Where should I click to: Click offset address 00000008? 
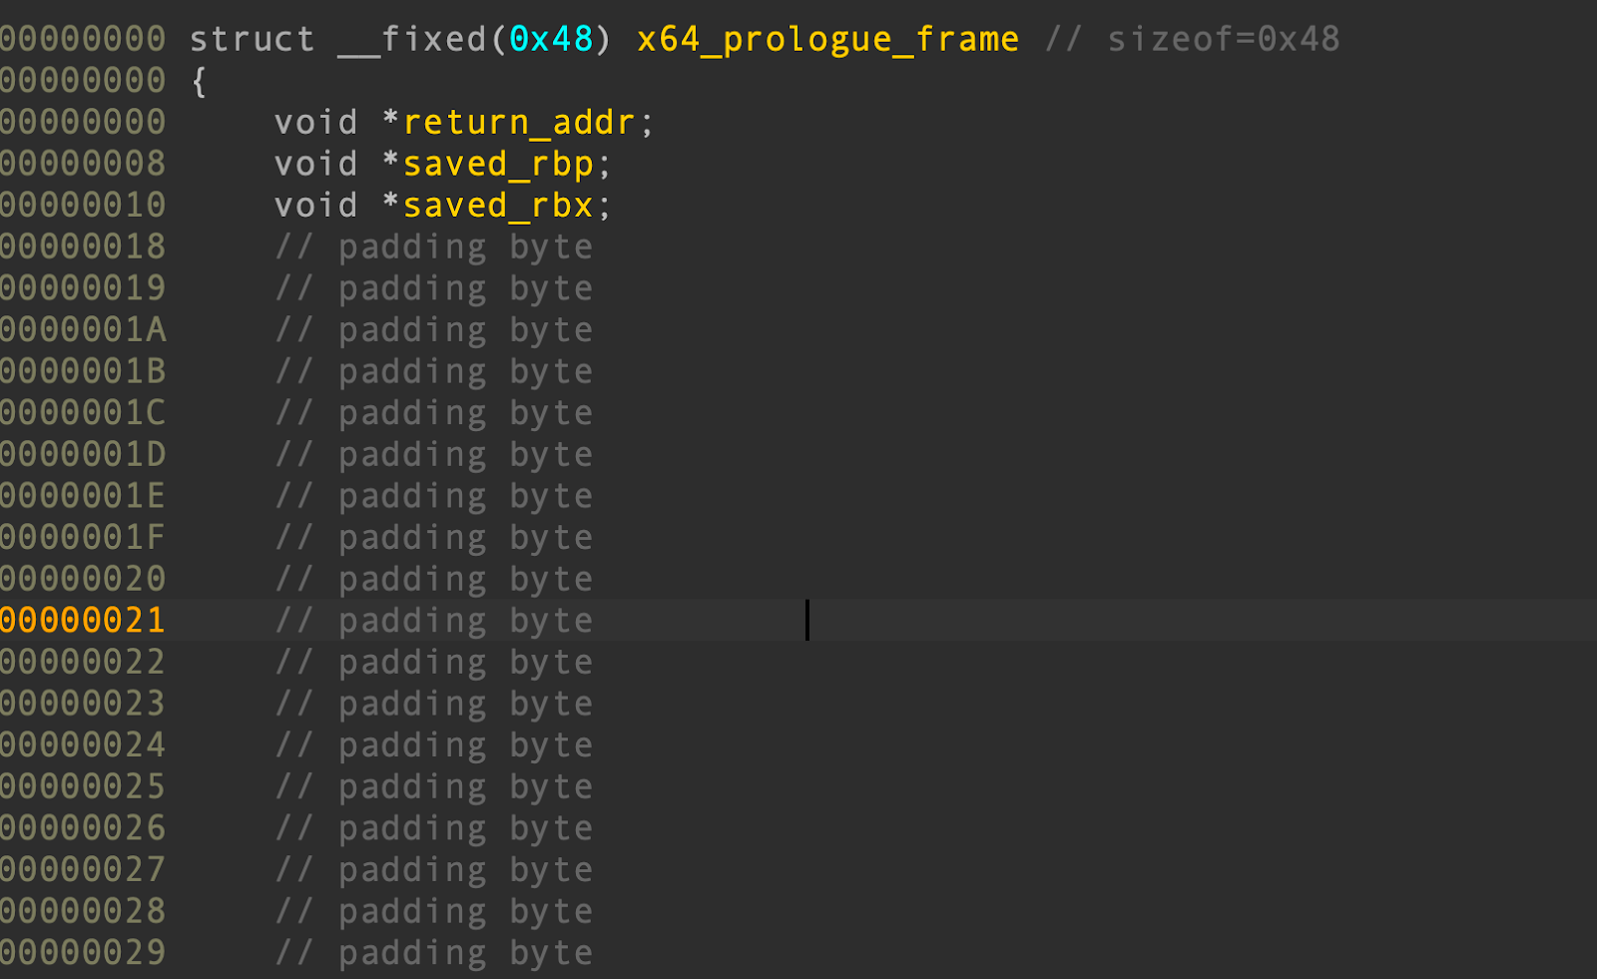(83, 164)
